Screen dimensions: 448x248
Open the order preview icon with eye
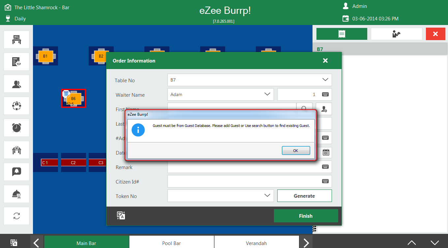(x=16, y=62)
